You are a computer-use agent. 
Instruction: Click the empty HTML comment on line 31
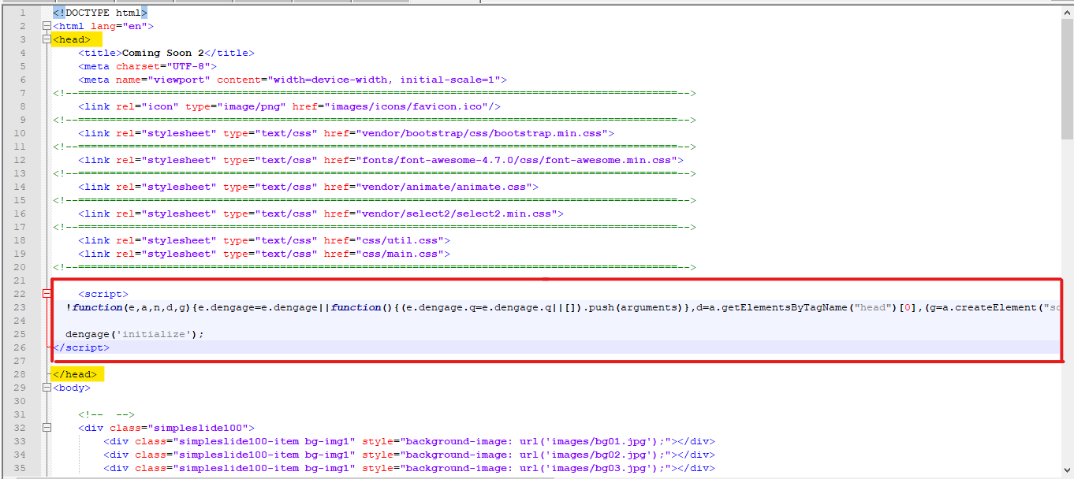[x=106, y=414]
